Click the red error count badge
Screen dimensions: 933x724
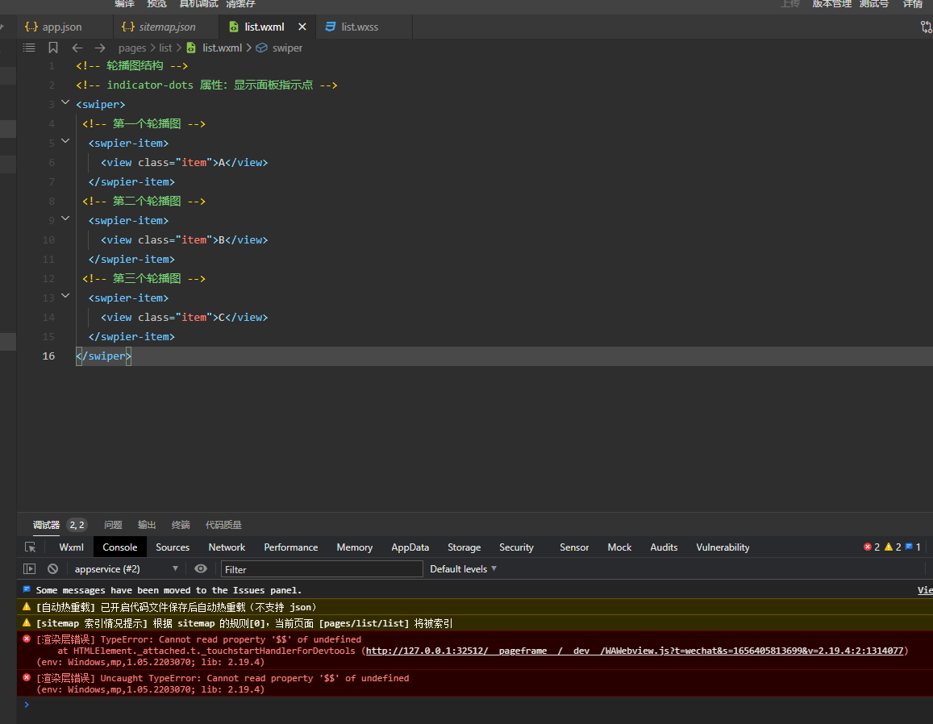coord(872,547)
